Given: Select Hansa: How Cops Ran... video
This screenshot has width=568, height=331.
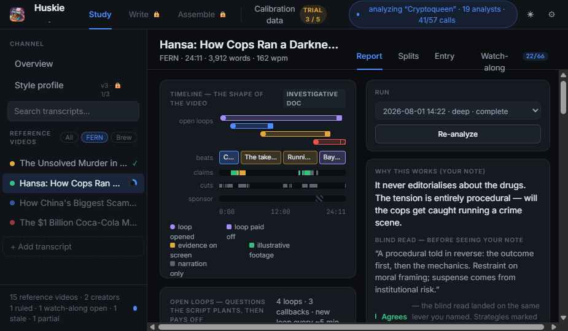Looking at the screenshot, I should (74, 183).
